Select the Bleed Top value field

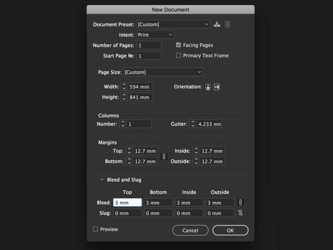click(127, 202)
